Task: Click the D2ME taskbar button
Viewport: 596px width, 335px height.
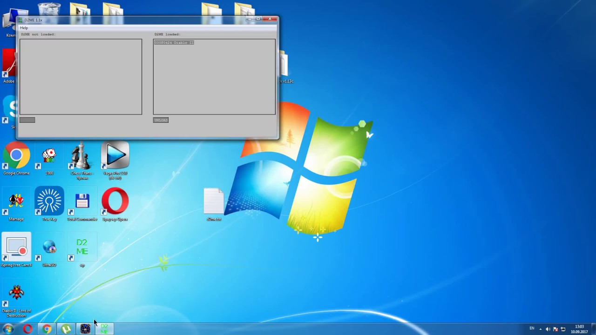Action: click(x=104, y=329)
